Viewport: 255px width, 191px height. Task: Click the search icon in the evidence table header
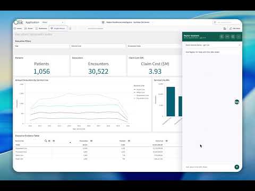(x=46, y=141)
